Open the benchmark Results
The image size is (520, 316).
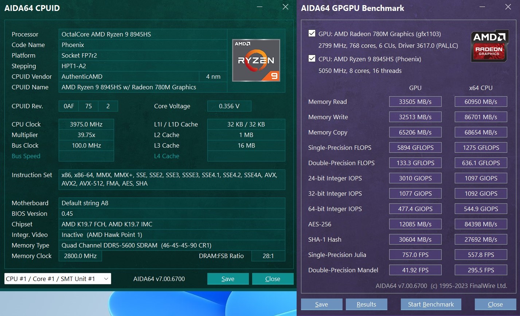pyautogui.click(x=366, y=304)
